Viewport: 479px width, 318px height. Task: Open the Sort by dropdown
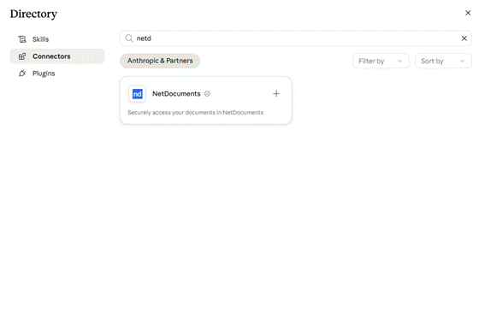(443, 61)
